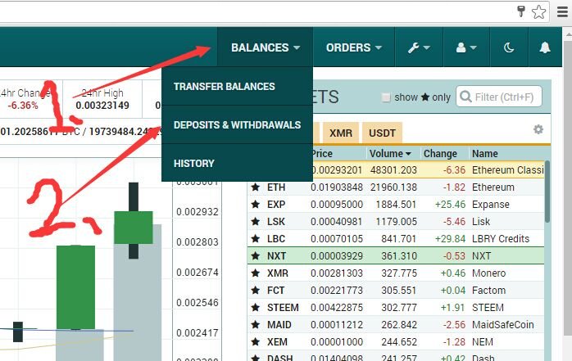Click the Factom name cell
This screenshot has height=361, width=572.
pyautogui.click(x=489, y=291)
